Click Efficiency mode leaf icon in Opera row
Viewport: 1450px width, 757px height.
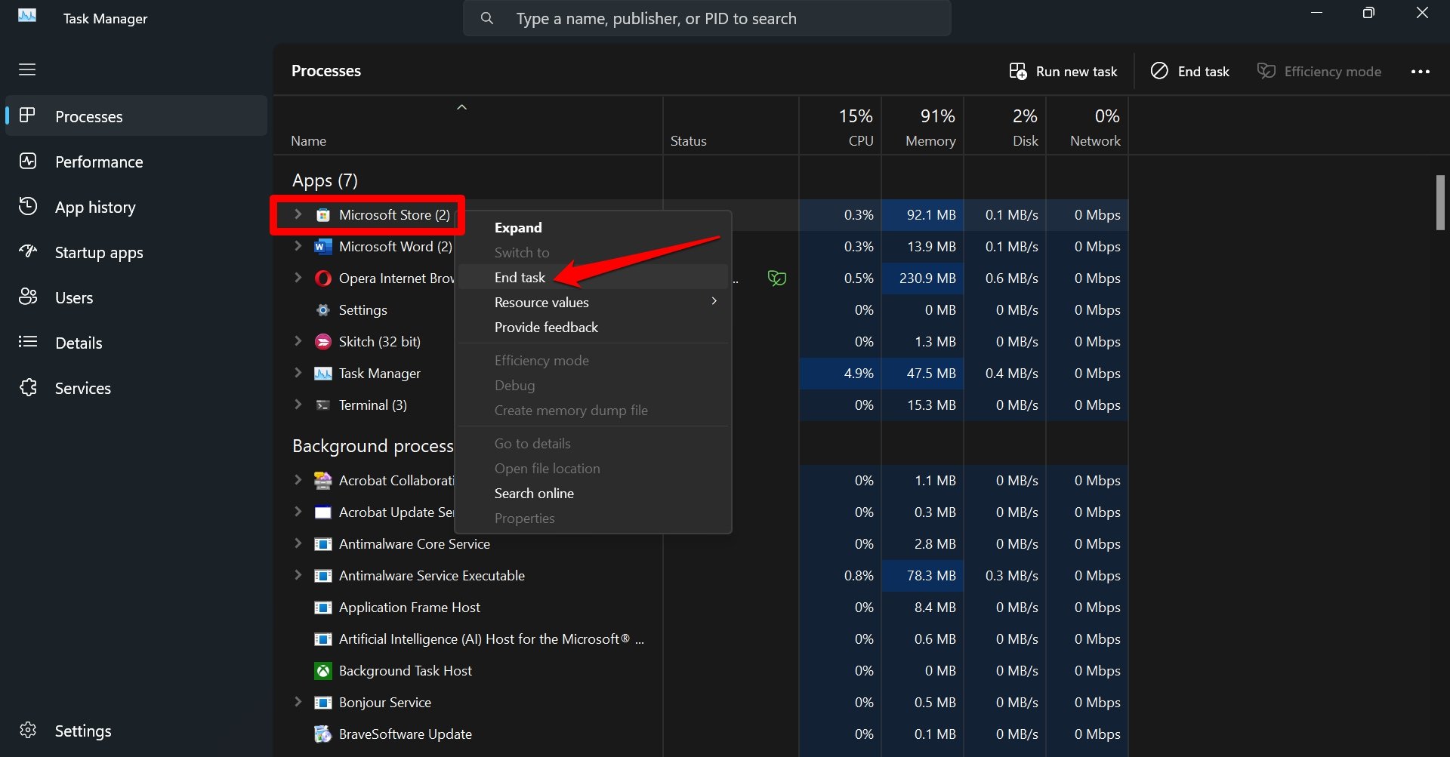coord(777,278)
